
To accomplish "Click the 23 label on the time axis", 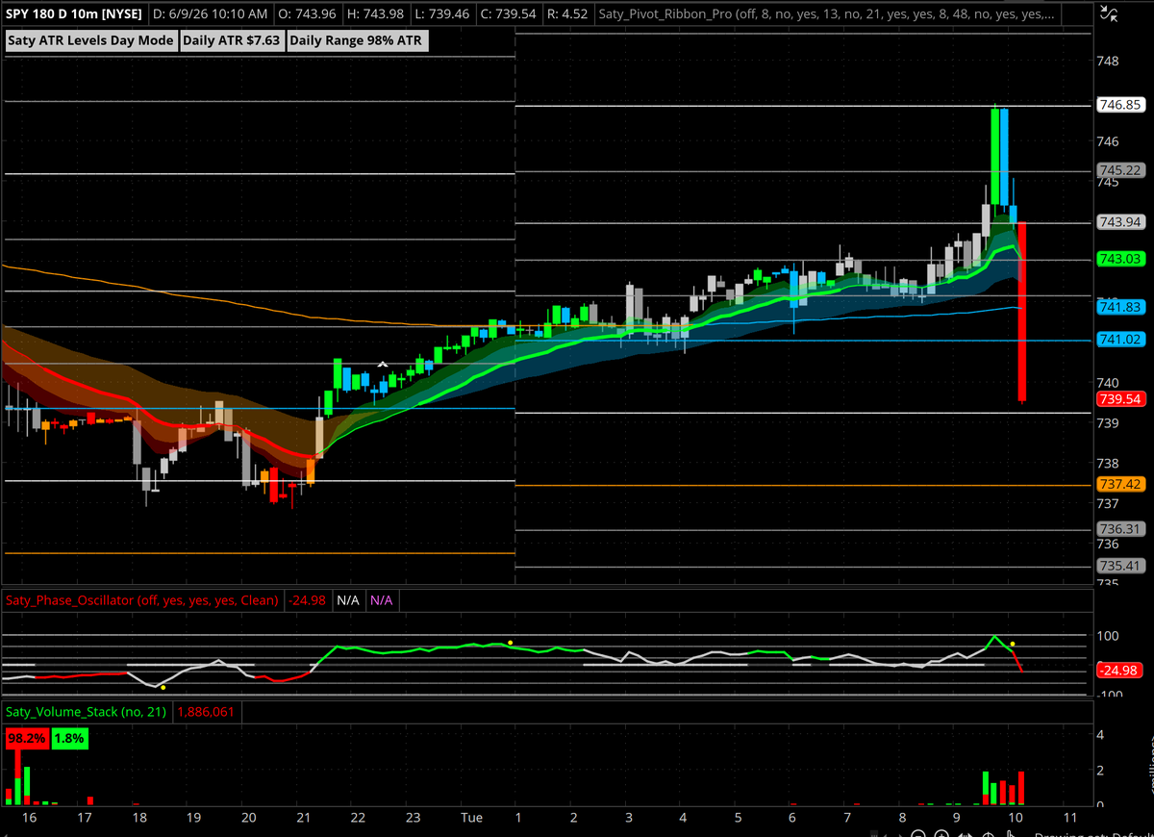I will point(414,818).
